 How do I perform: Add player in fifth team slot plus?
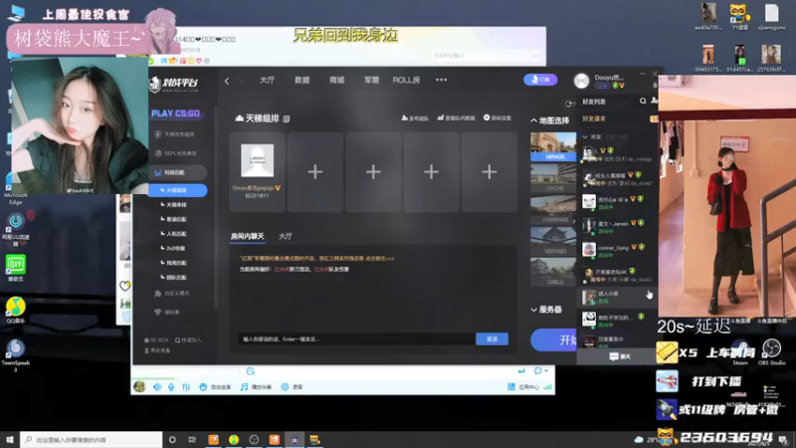[x=490, y=172]
